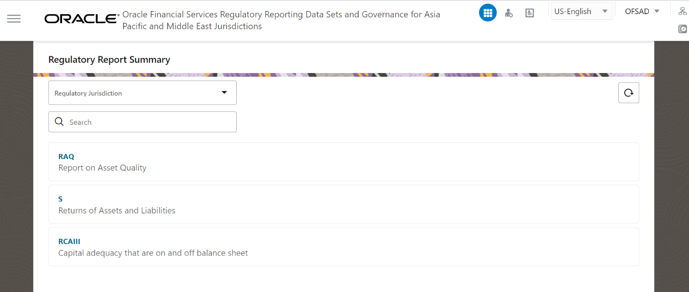Open the audit trail clock icon
The width and height of the screenshot is (689, 292).
682,29
